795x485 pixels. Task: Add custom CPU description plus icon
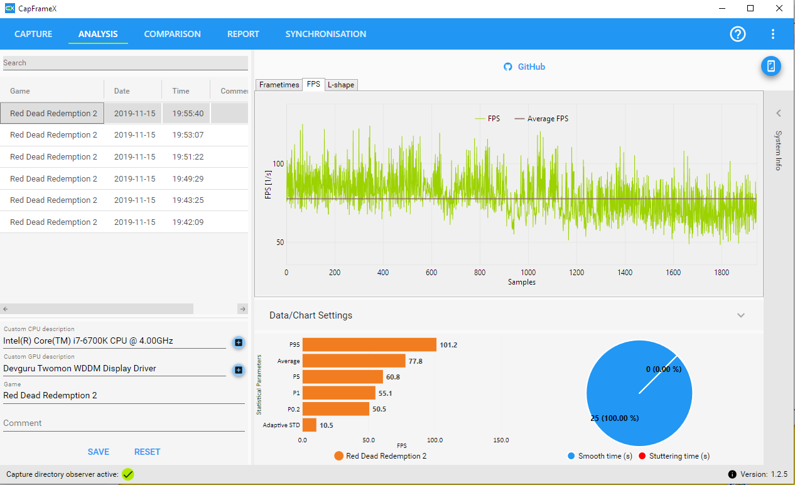(239, 342)
